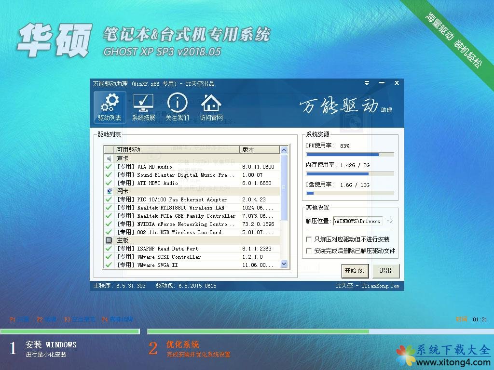The width and height of the screenshot is (494, 370).
Task: Click the 解压位置 path input field
Action: point(357,221)
